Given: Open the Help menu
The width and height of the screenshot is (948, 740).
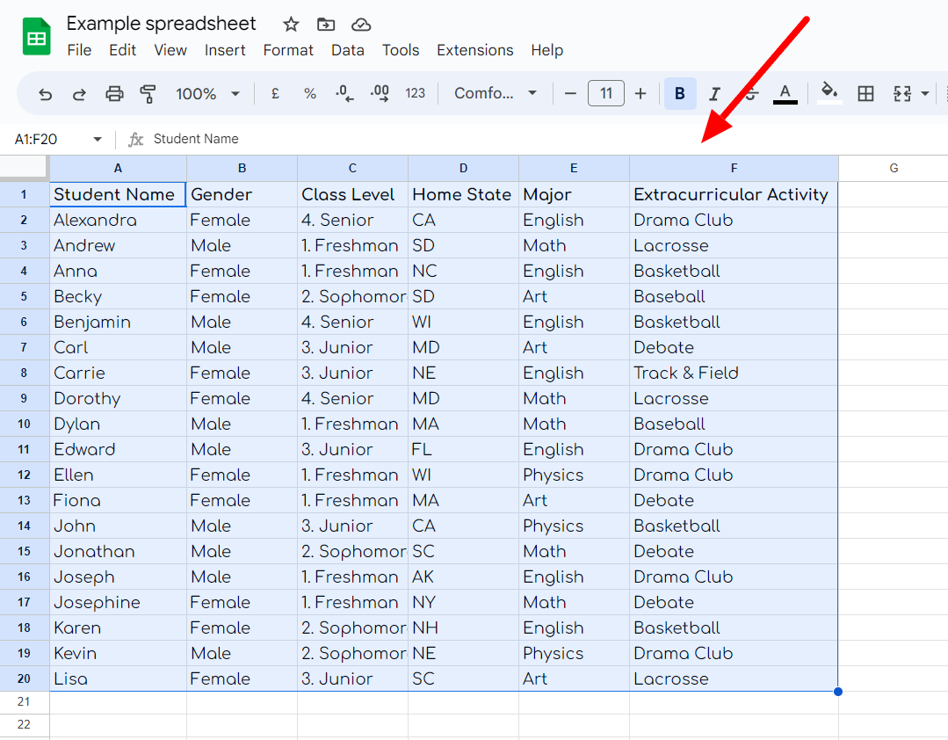Looking at the screenshot, I should [547, 50].
